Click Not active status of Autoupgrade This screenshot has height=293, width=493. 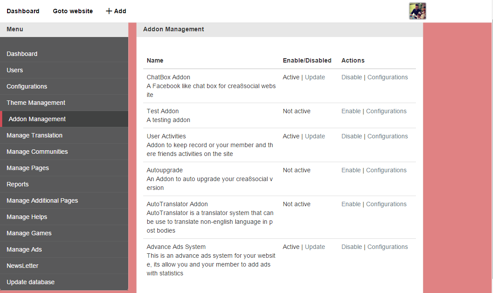(x=297, y=171)
